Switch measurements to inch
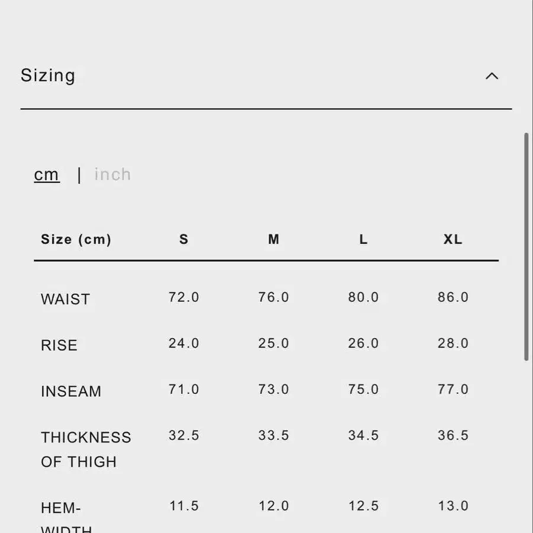The image size is (533, 533). 113,174
